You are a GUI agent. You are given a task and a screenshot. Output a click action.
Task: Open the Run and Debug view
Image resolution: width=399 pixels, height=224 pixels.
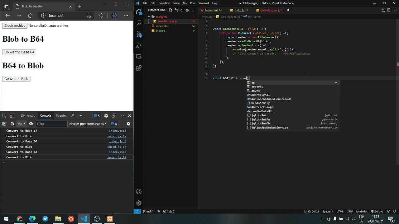[139, 45]
